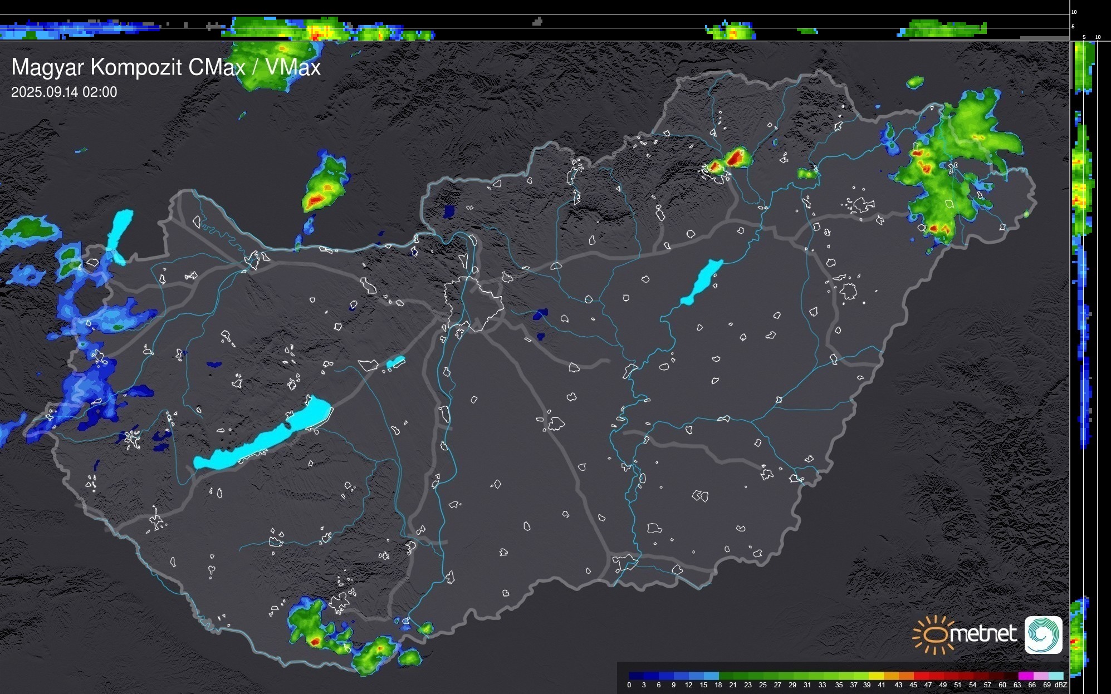Screen dimensions: 1111x694
Task: Click the small Lake Velence shape
Action: tap(395, 362)
